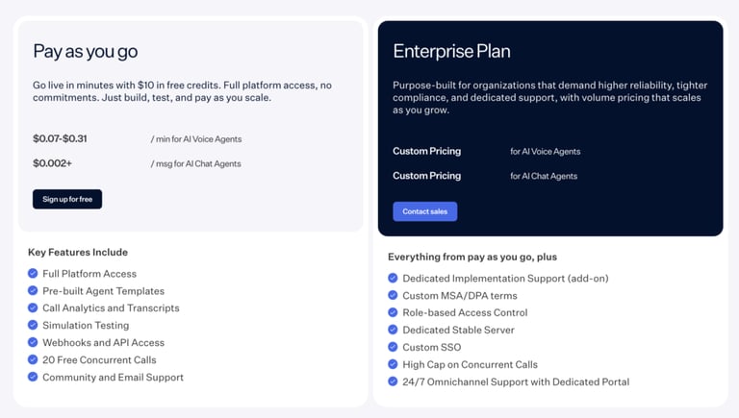Click checkmark icon beside Pre-built Agent Templates
The height and width of the screenshot is (418, 739).
(x=33, y=290)
